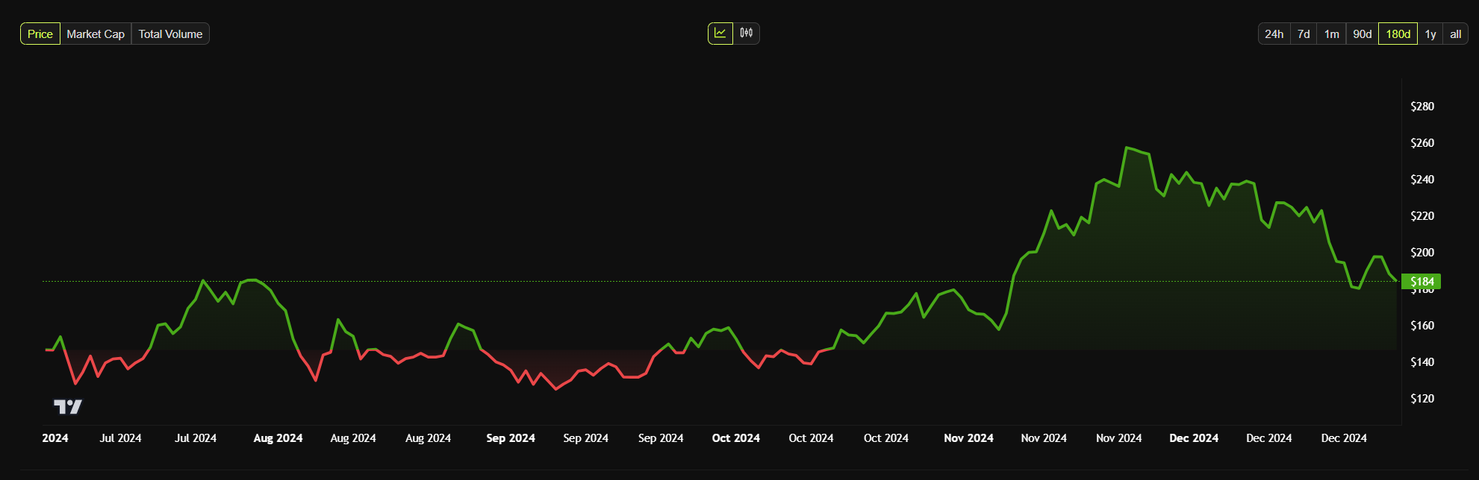Select the Price tab
Image resolution: width=1479 pixels, height=480 pixels.
click(x=40, y=34)
